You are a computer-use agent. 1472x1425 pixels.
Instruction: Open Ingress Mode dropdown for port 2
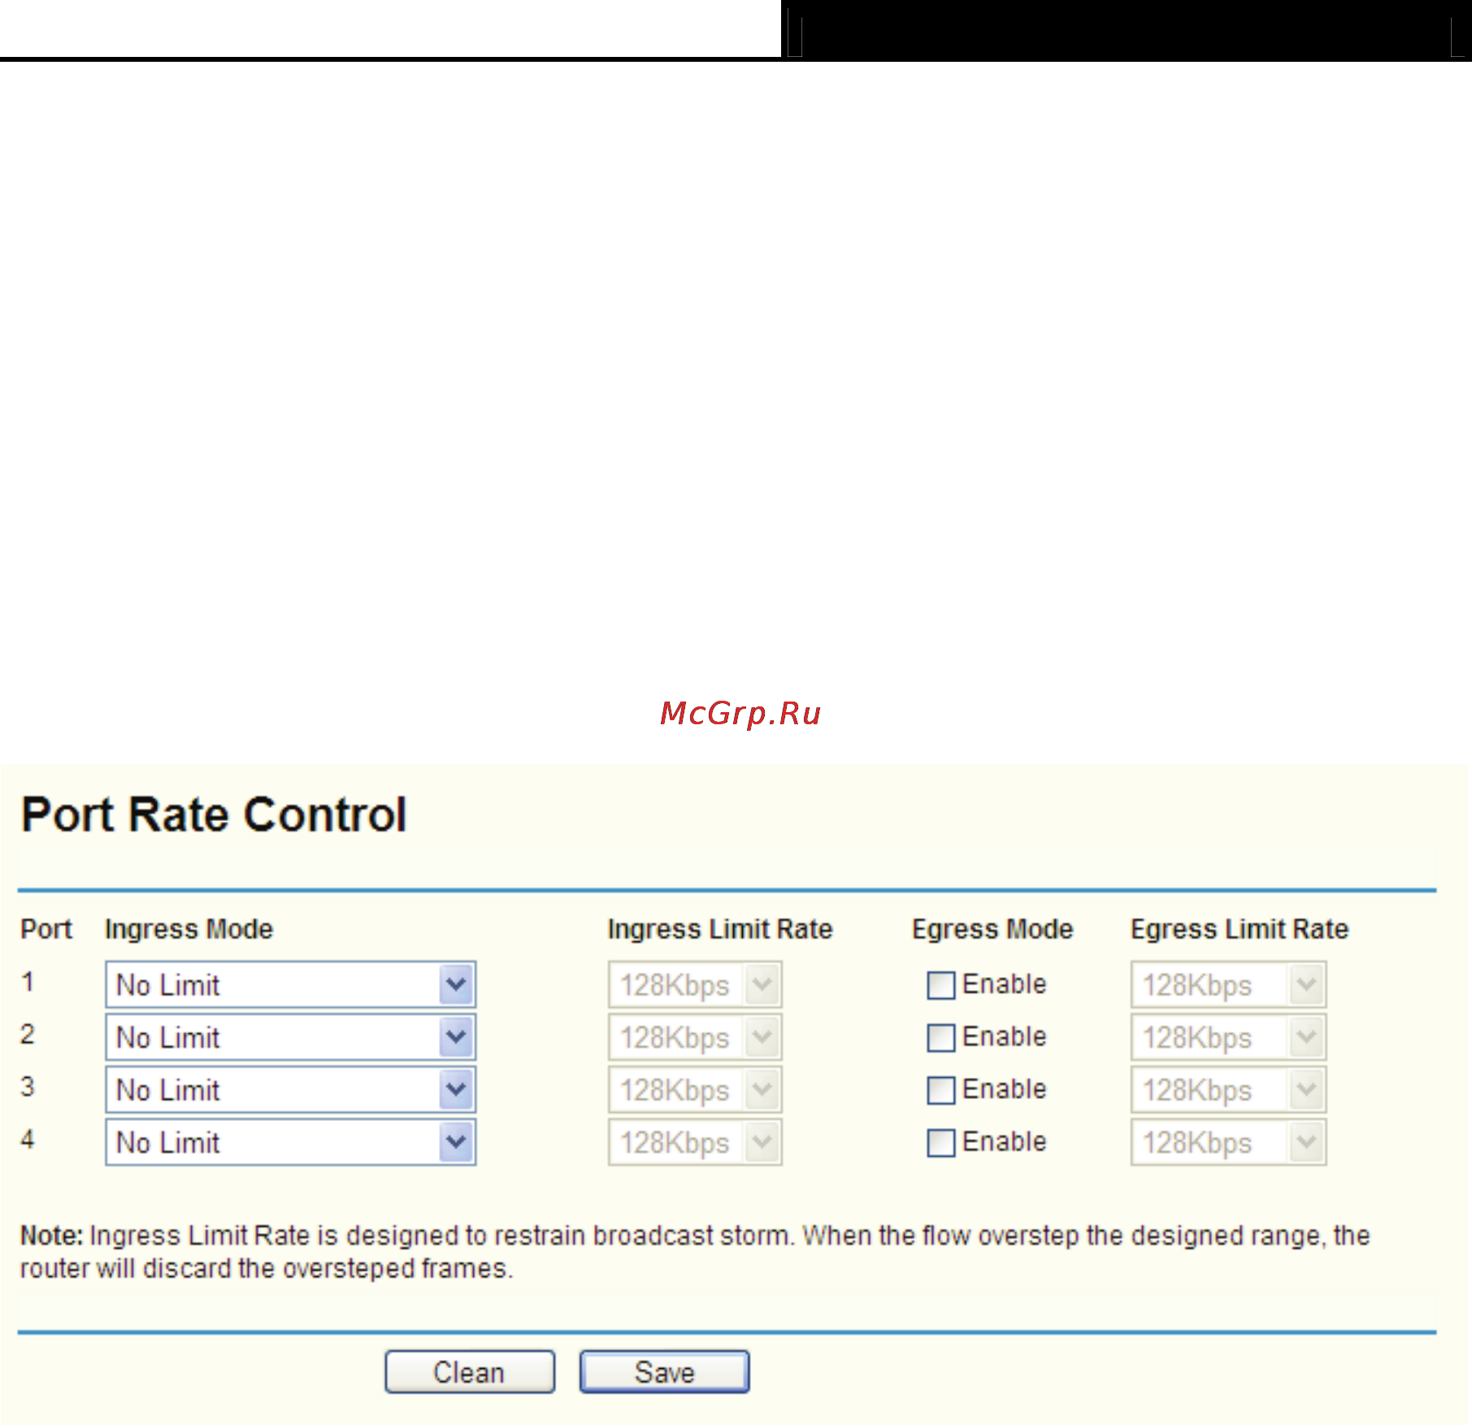pyautogui.click(x=290, y=1037)
